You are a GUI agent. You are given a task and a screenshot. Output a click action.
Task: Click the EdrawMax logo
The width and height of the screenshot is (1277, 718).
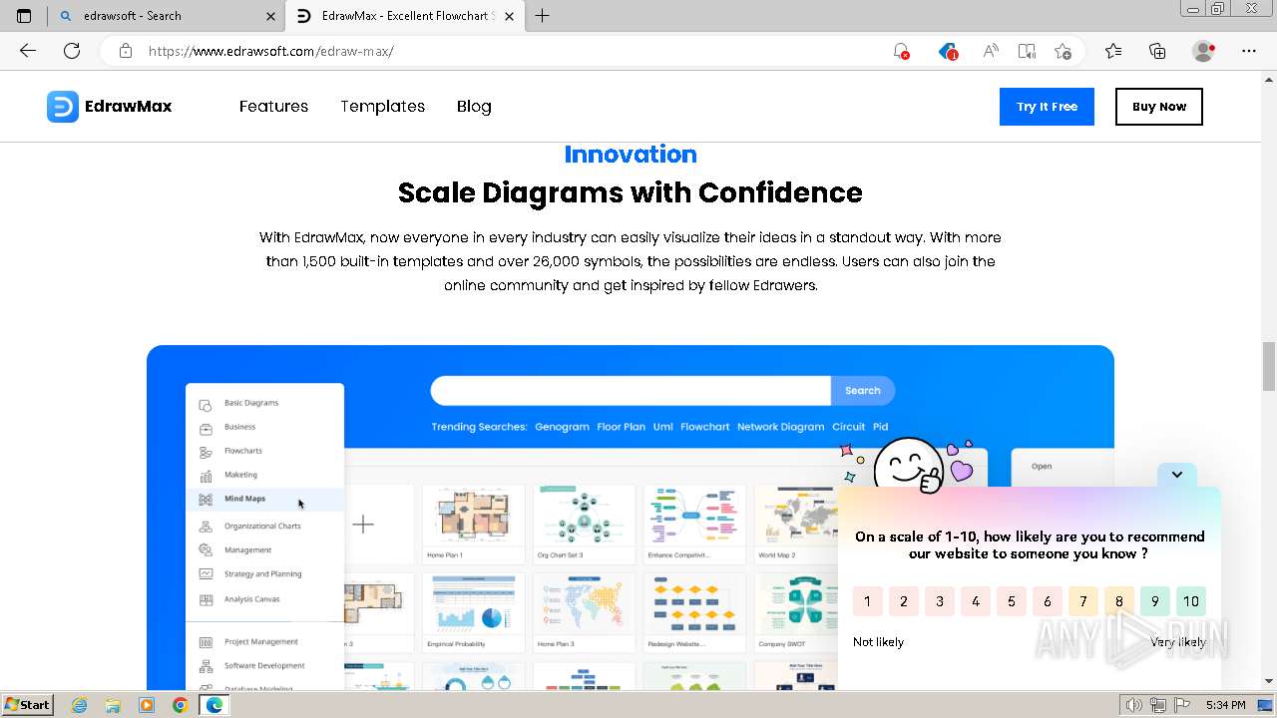(110, 107)
